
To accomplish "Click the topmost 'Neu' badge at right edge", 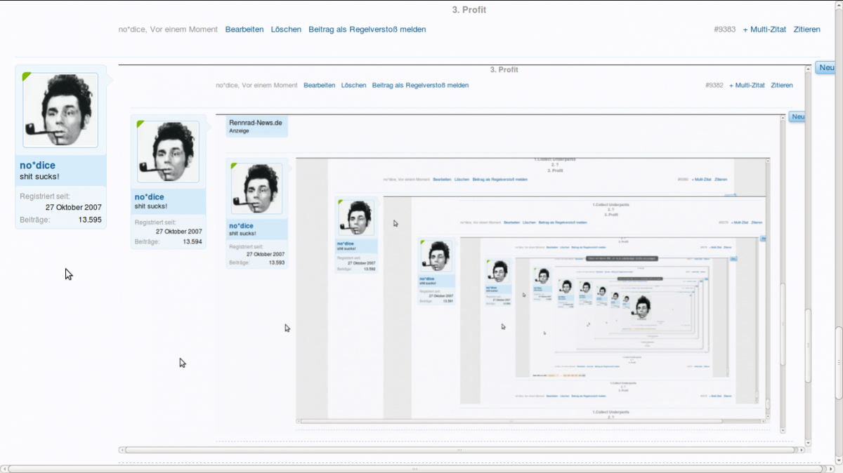I will click(826, 68).
